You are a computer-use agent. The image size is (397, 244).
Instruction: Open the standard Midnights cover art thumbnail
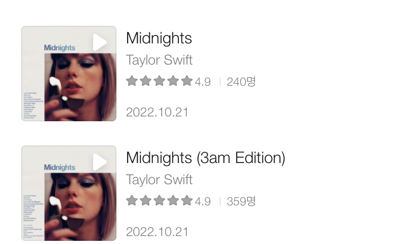coord(69,74)
